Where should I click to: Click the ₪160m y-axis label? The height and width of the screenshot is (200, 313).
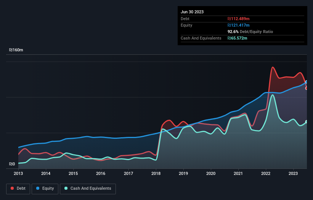16,50
